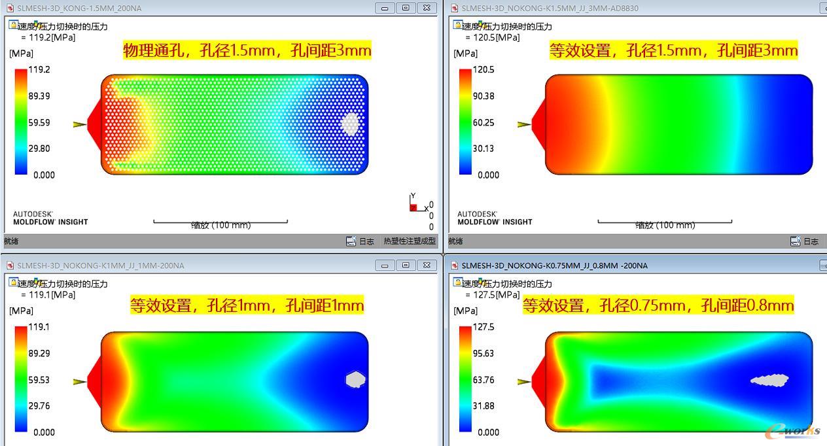The width and height of the screenshot is (827, 446).
Task: Select the yellow injection cone in the K0.75MM_JJ_0.8MM window
Action: coord(524,381)
